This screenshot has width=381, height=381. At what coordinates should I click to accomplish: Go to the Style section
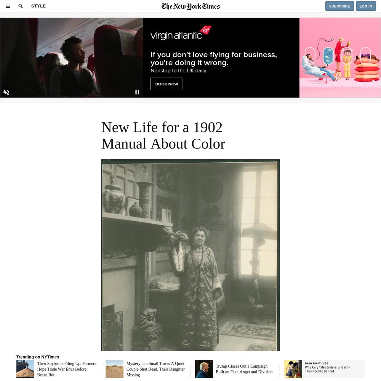(38, 6)
